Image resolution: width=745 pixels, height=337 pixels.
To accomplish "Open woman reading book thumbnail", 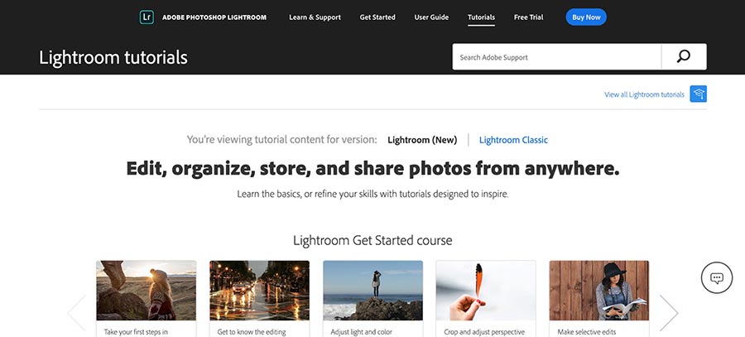I will click(599, 291).
